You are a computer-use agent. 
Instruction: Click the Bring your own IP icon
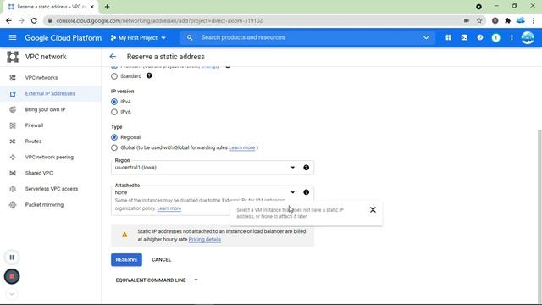[13, 109]
